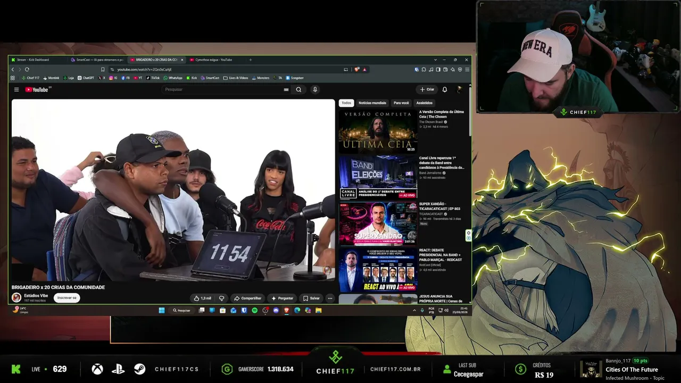Screen dimensions: 681x383
Task: Open the Brave Leo AI sparkle icon
Action: click(x=452, y=69)
